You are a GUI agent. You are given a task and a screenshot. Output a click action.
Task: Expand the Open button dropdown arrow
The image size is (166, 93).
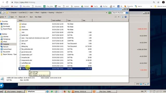point(16,17)
